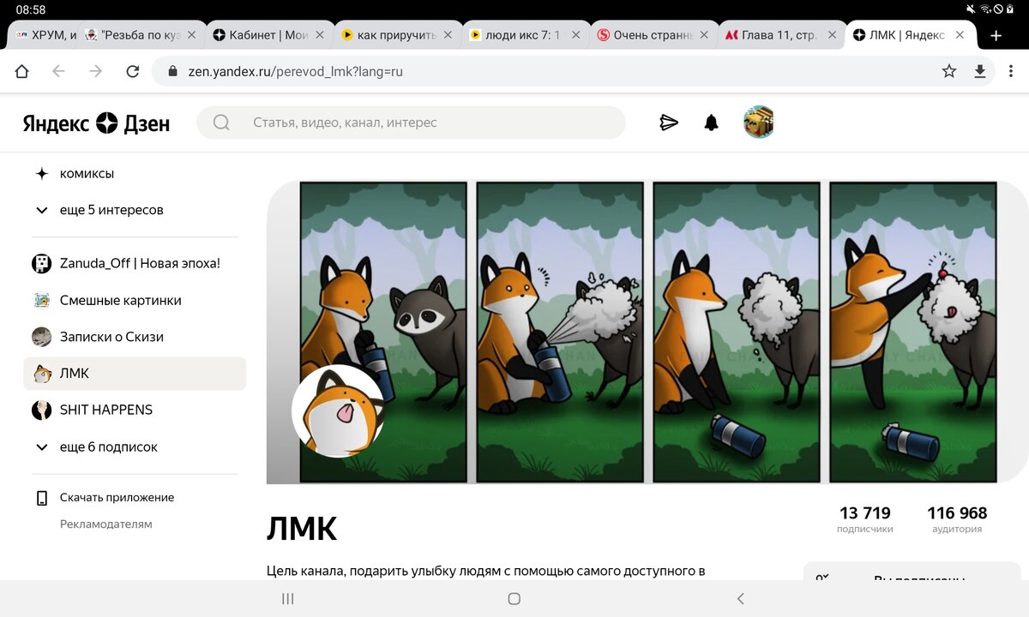The width and height of the screenshot is (1029, 617).
Task: Open notifications bell icon
Action: coord(711,123)
